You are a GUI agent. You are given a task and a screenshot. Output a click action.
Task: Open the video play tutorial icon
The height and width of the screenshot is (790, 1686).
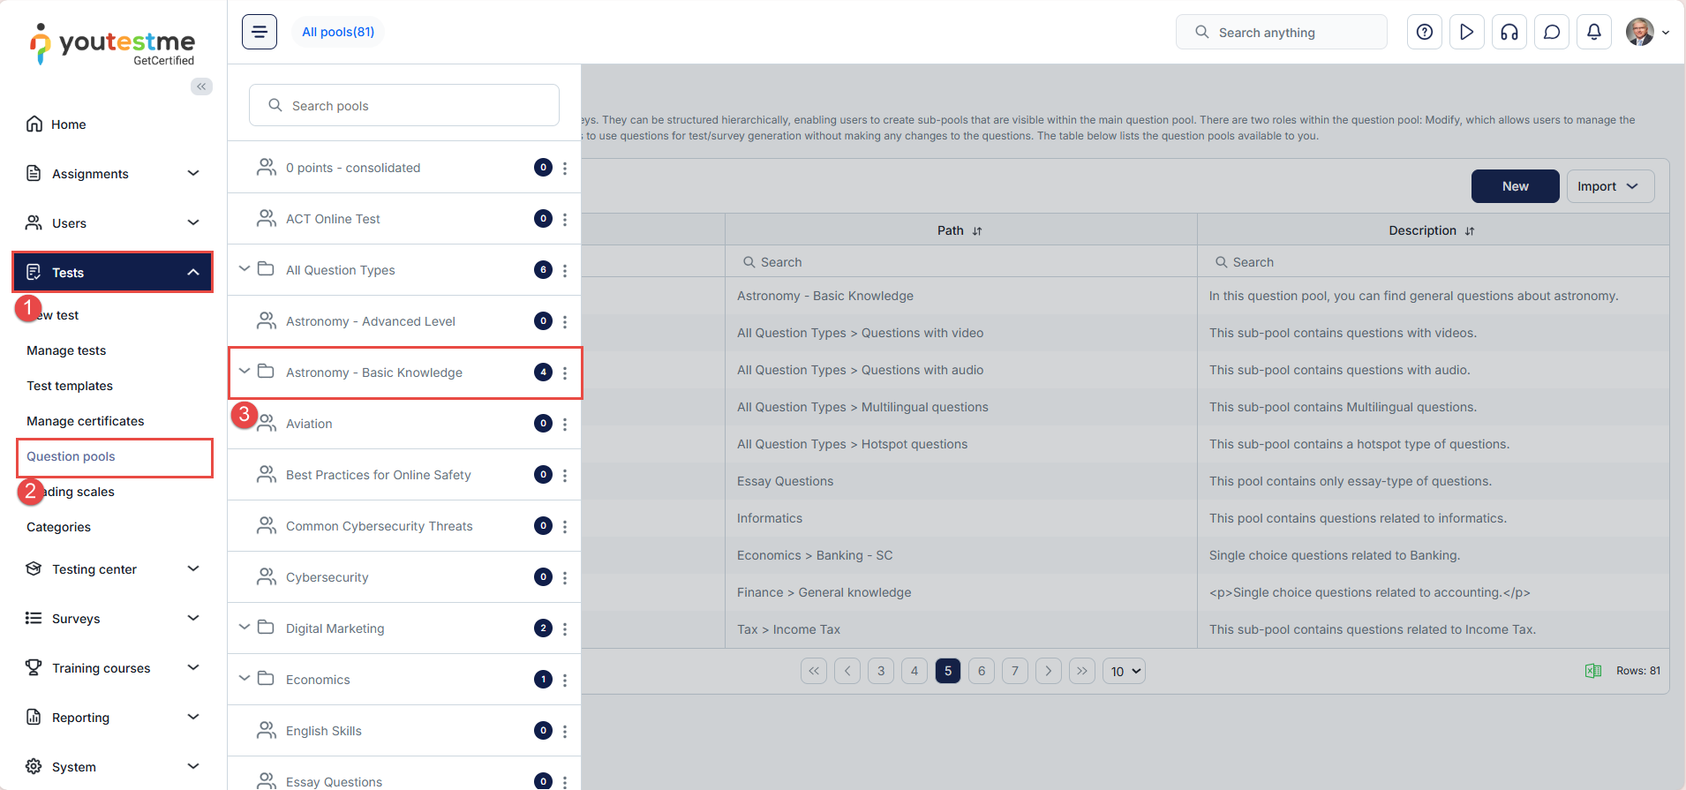click(x=1466, y=32)
